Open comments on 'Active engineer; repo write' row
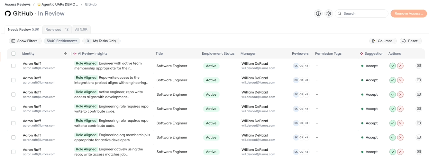 419,94
